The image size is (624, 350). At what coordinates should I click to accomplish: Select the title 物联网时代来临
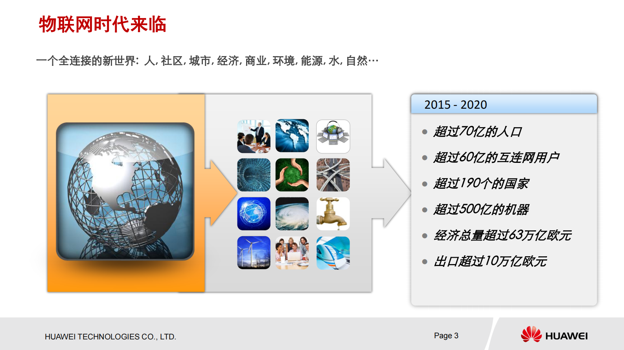click(x=103, y=24)
